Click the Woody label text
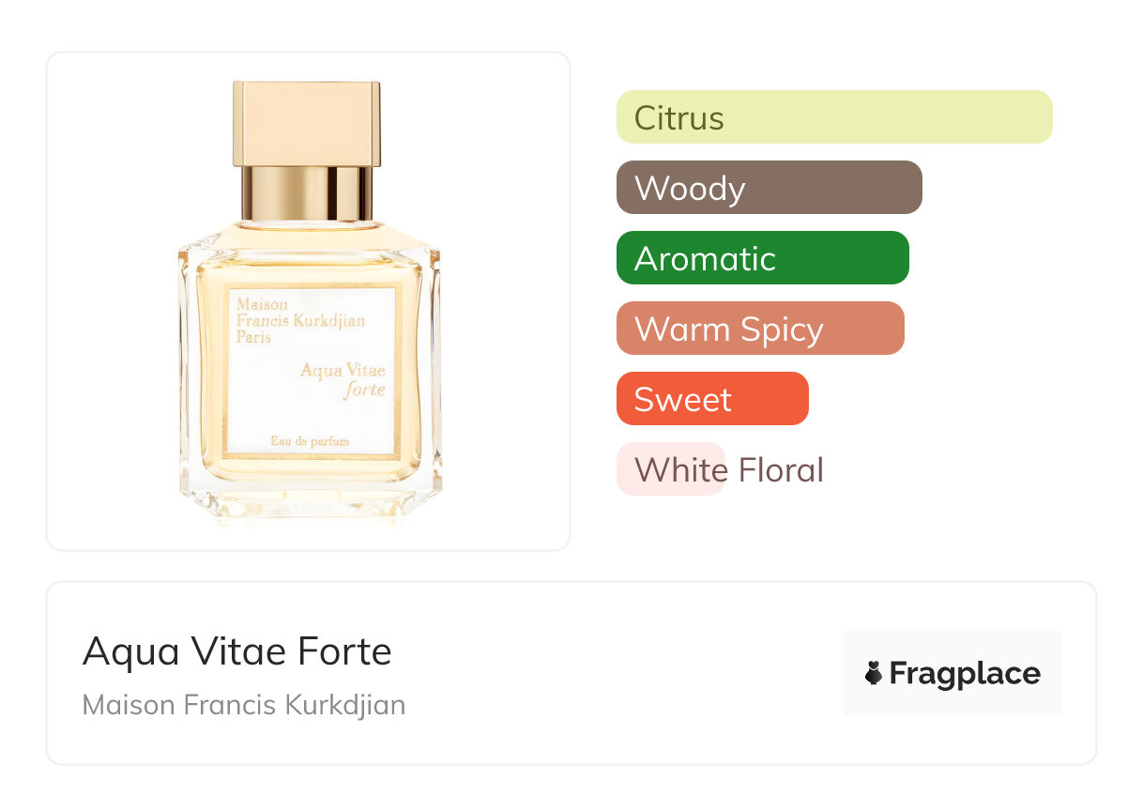This screenshot has height=811, width=1143. pyautogui.click(x=690, y=189)
